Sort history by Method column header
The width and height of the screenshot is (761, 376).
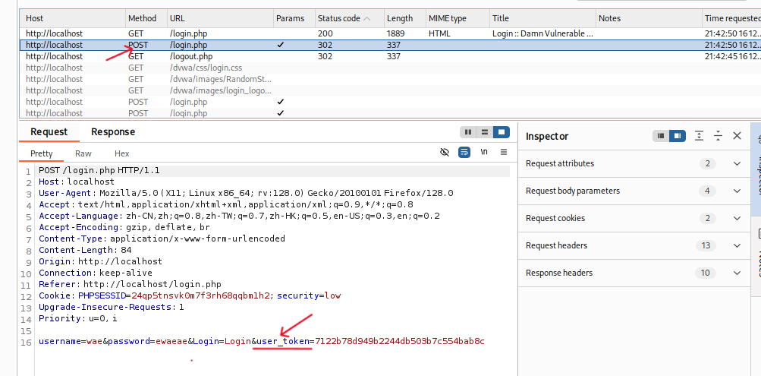(146, 18)
